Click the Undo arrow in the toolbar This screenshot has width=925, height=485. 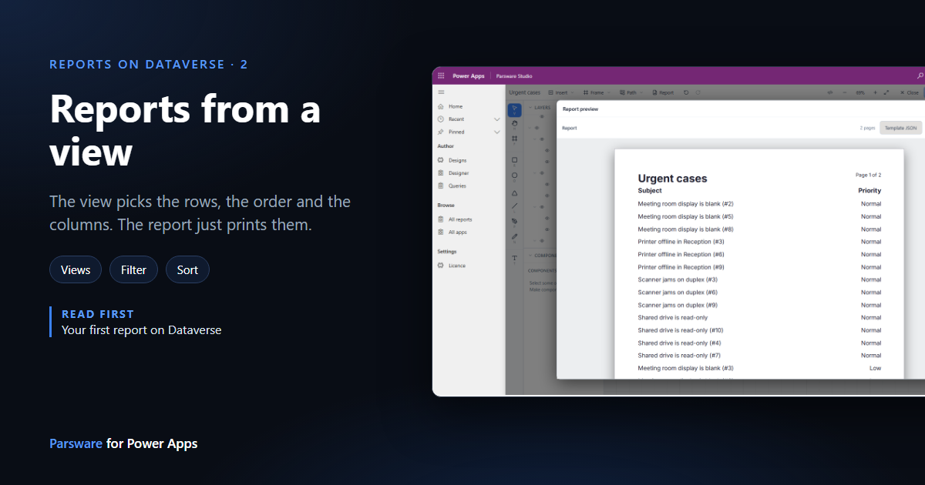[x=686, y=92]
